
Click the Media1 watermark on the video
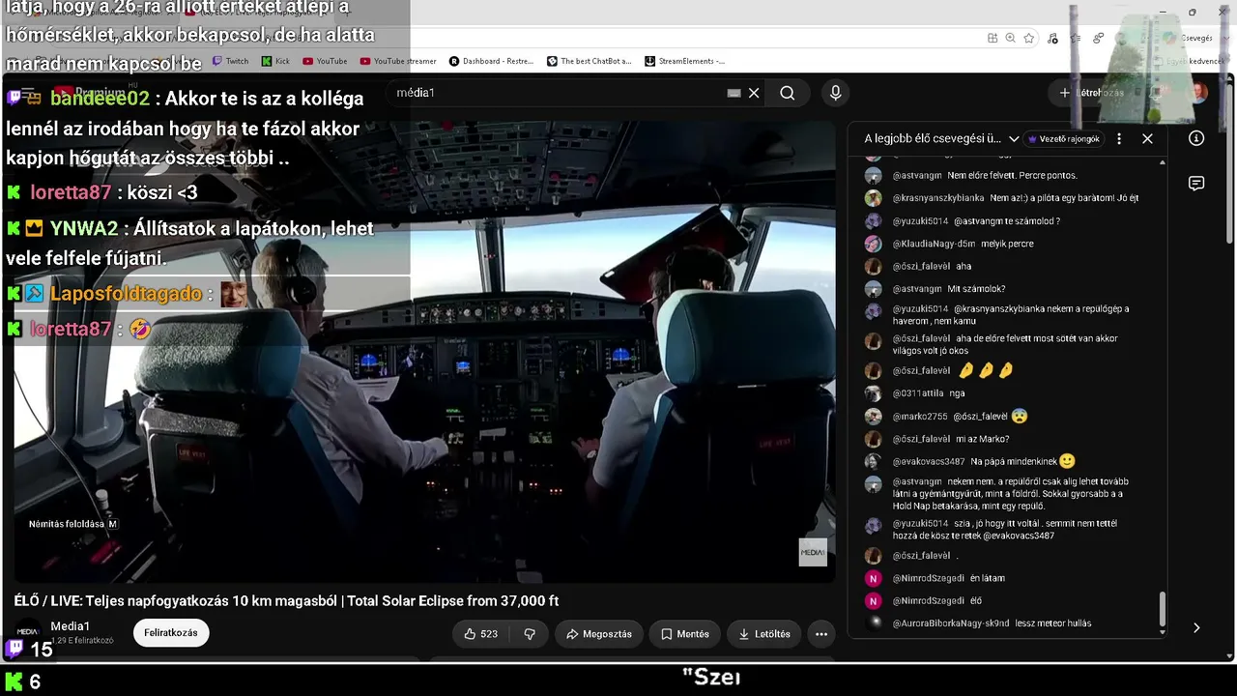pos(813,552)
